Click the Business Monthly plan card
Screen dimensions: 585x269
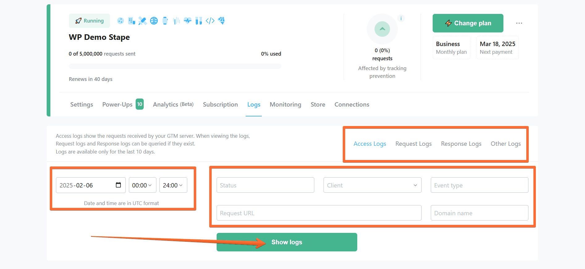pos(451,48)
